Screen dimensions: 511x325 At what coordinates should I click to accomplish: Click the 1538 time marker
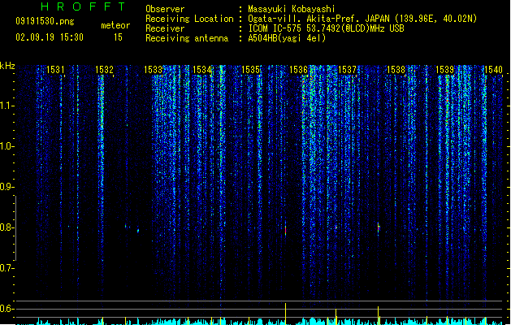coord(396,70)
